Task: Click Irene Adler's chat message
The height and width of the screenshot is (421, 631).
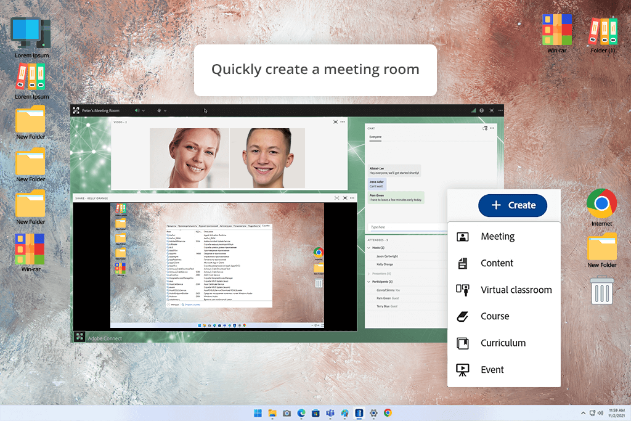Action: tap(377, 184)
